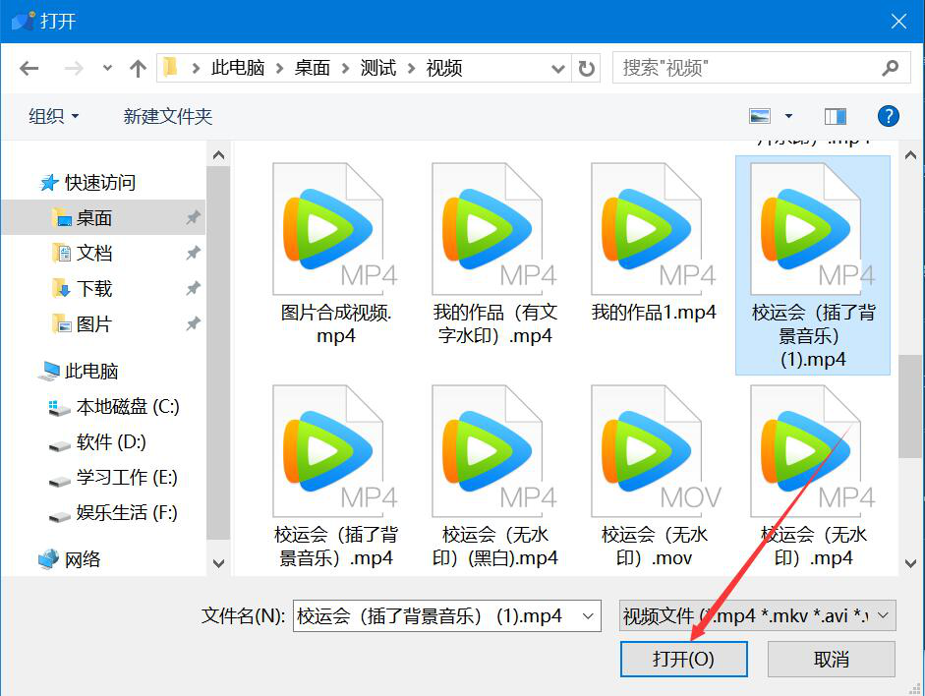Open the Help question mark icon
This screenshot has height=696, width=925.
pos(888,116)
